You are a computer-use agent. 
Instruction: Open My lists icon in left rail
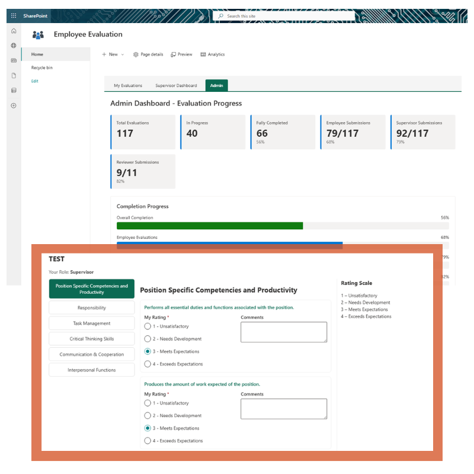point(14,91)
